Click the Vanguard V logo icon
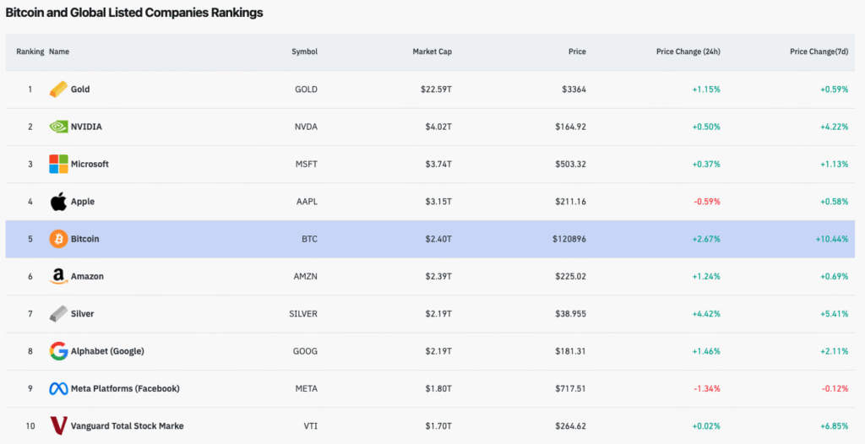865x444 pixels. click(x=58, y=425)
